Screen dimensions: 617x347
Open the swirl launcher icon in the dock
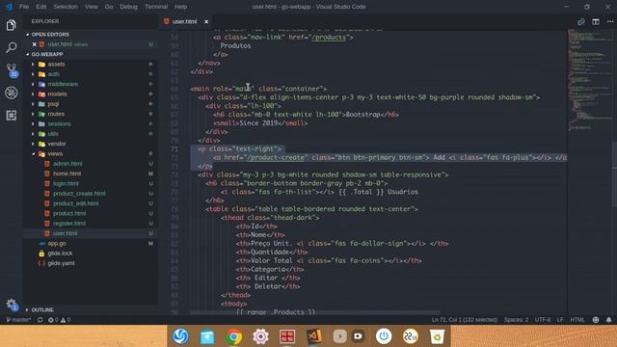pos(180,336)
